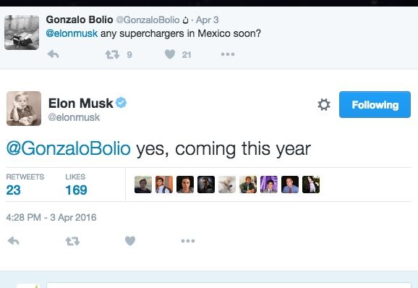Viewport: 418px width, 288px height.
Task: Open the gear settings dropdown
Action: [324, 104]
